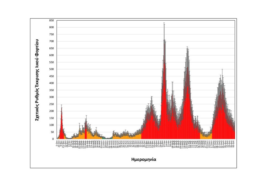Click the 400 y-axis tick label
This screenshot has height=189, width=268.
tap(51, 83)
